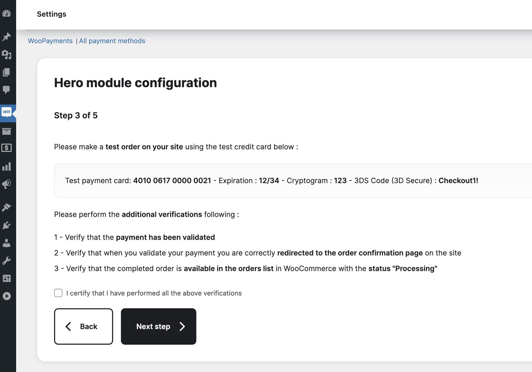The width and height of the screenshot is (532, 372).
Task: Open the Plugins plug icon
Action: tap(7, 225)
